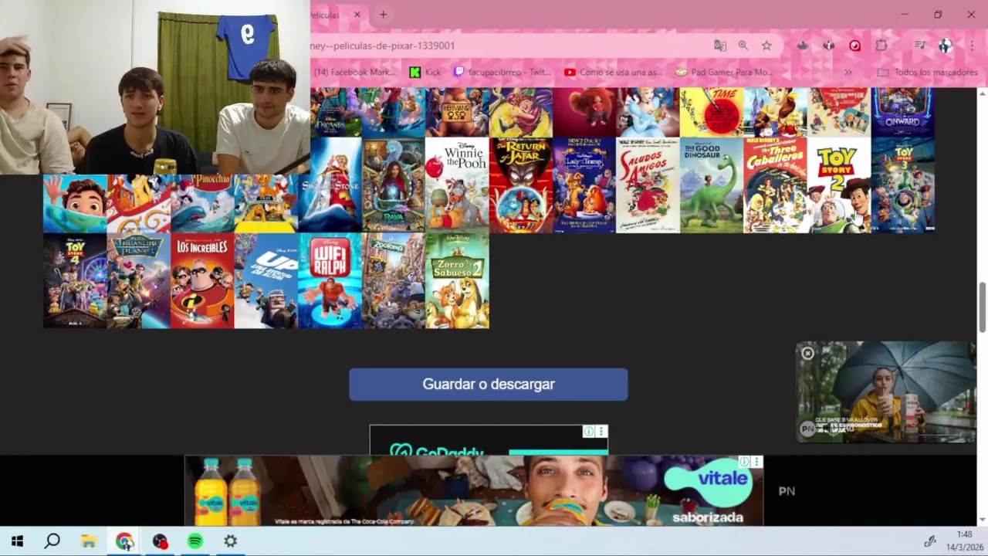Image resolution: width=988 pixels, height=556 pixels.
Task: Select the Saludos Amigos poster
Action: [x=648, y=185]
